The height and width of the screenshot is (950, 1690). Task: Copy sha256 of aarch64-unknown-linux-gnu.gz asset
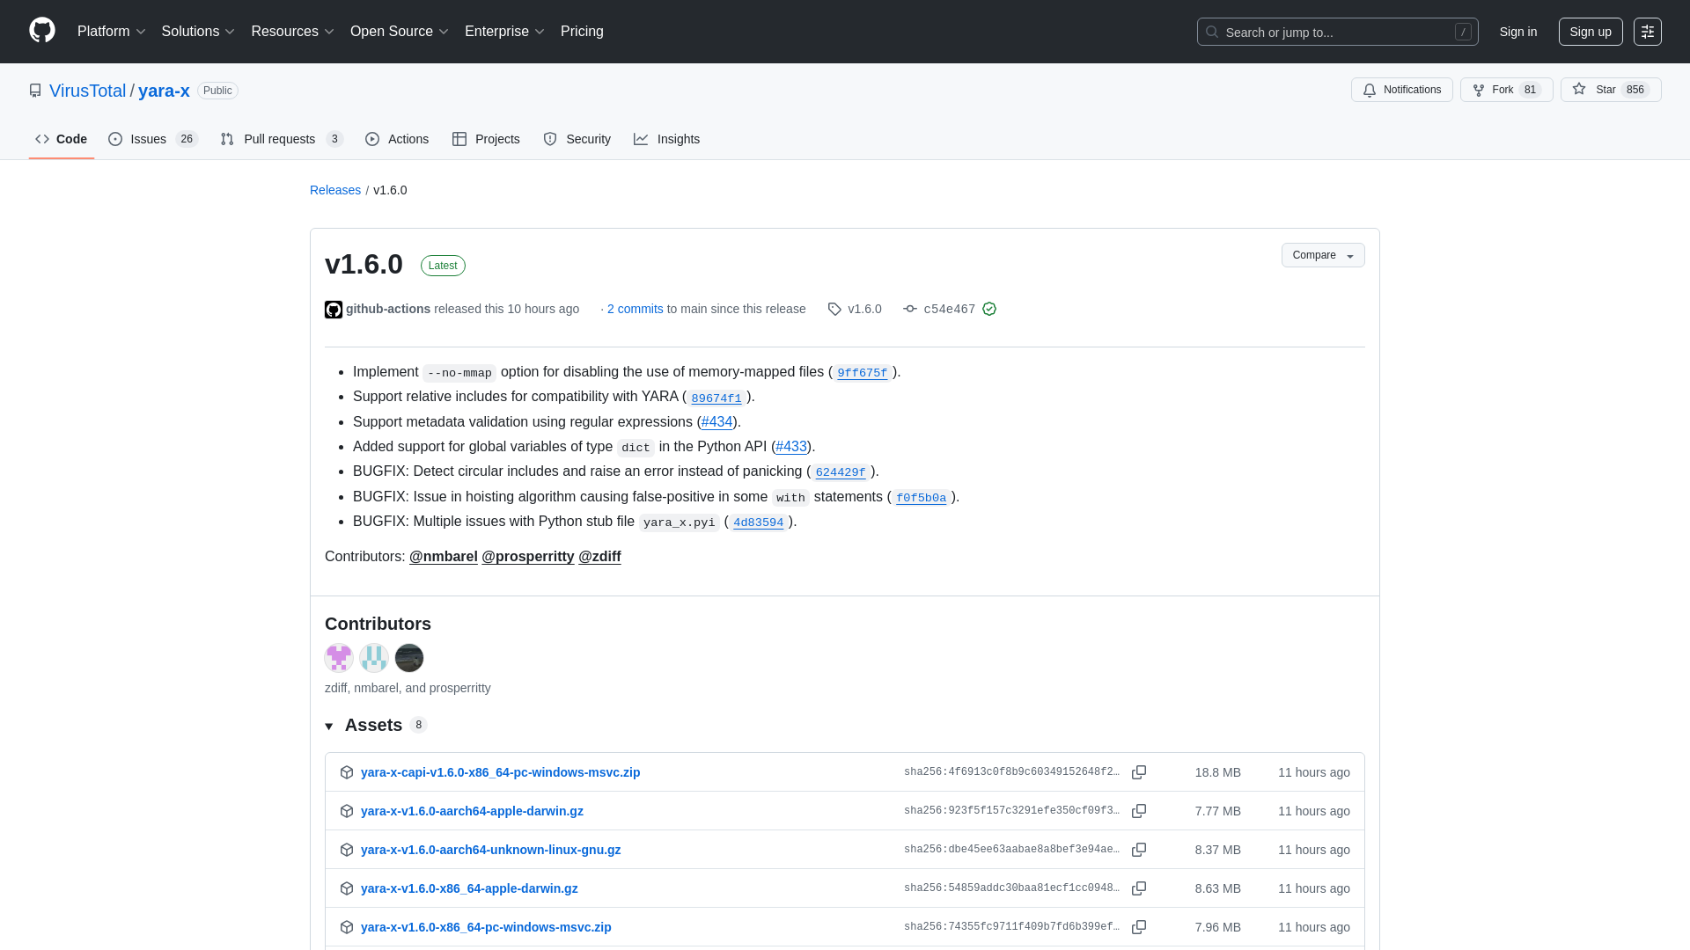tap(1139, 850)
